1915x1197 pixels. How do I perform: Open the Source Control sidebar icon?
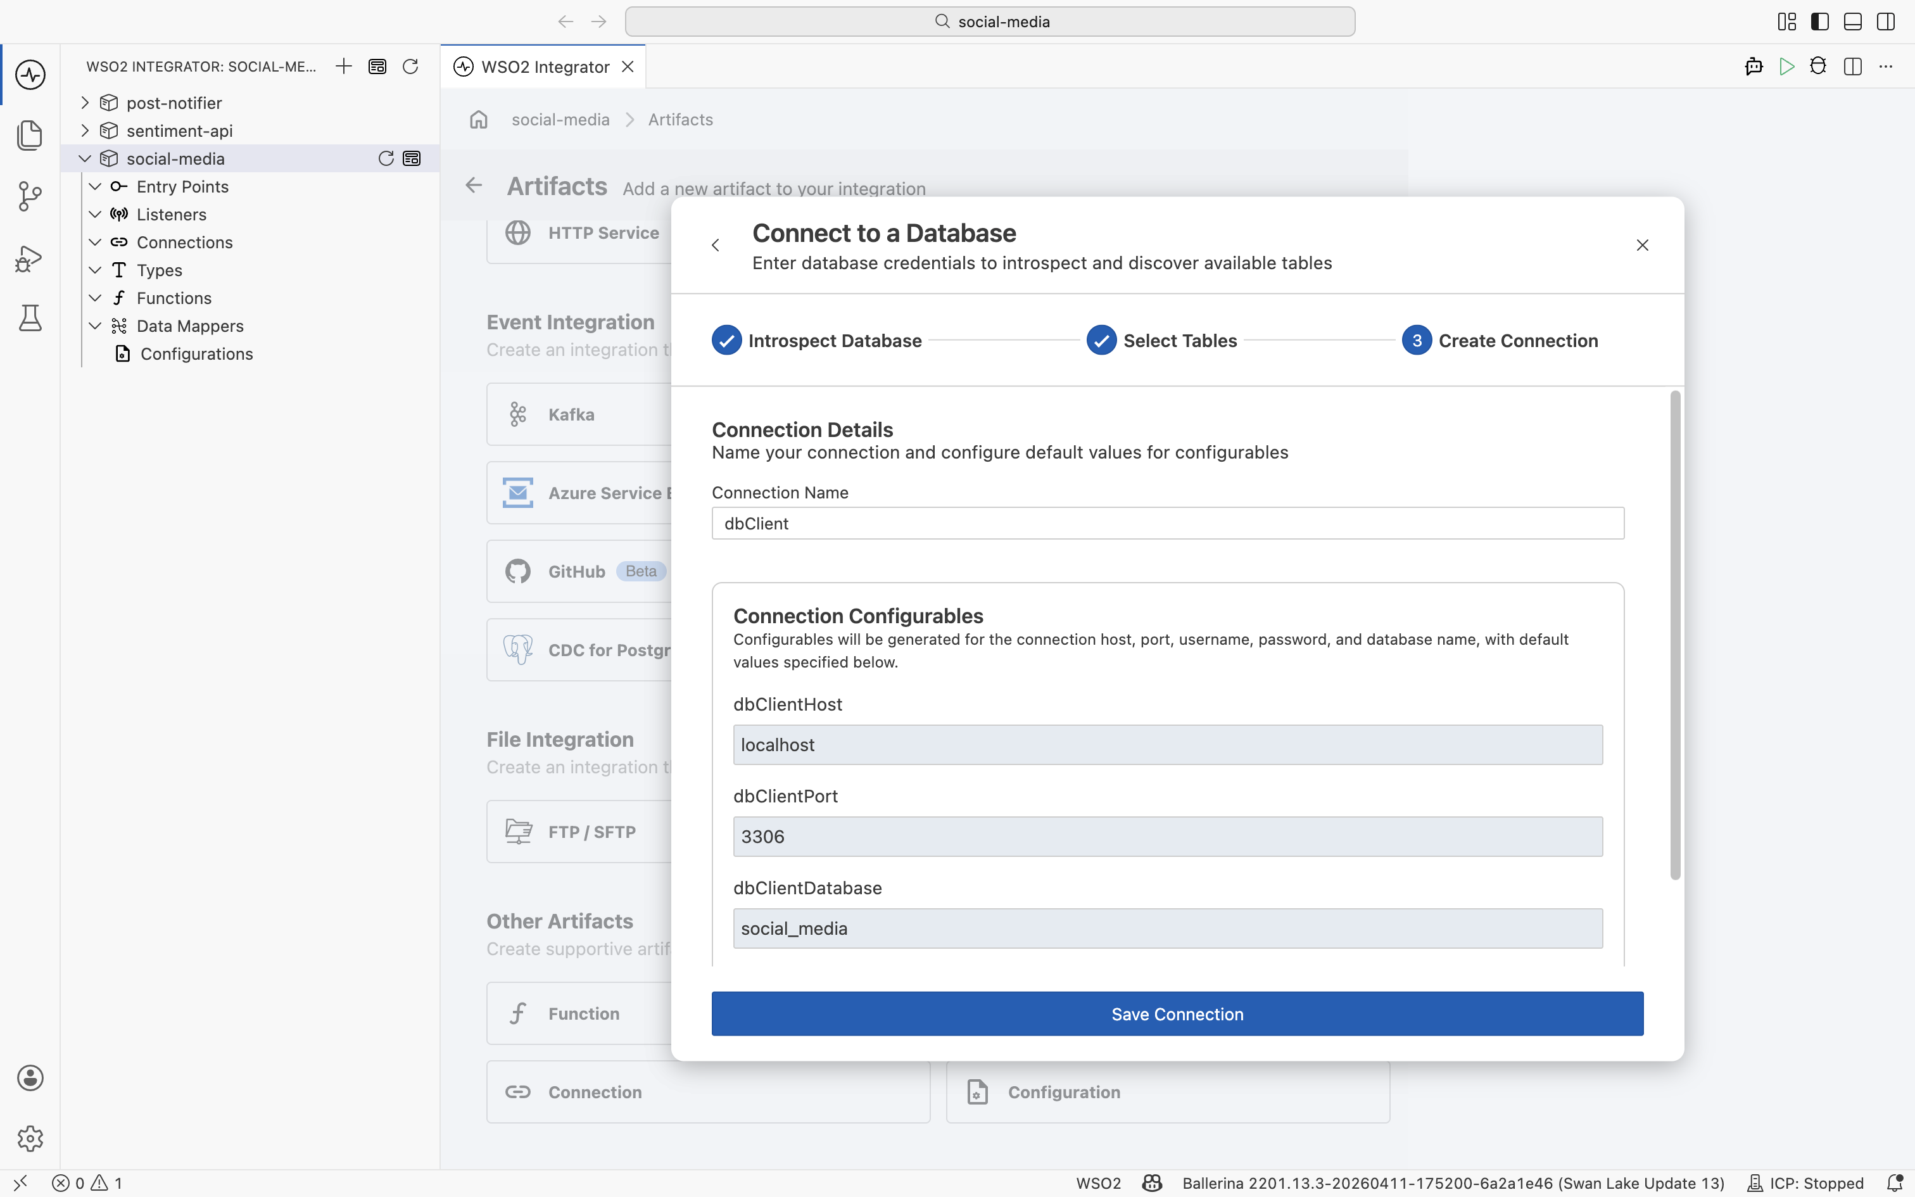pos(30,196)
